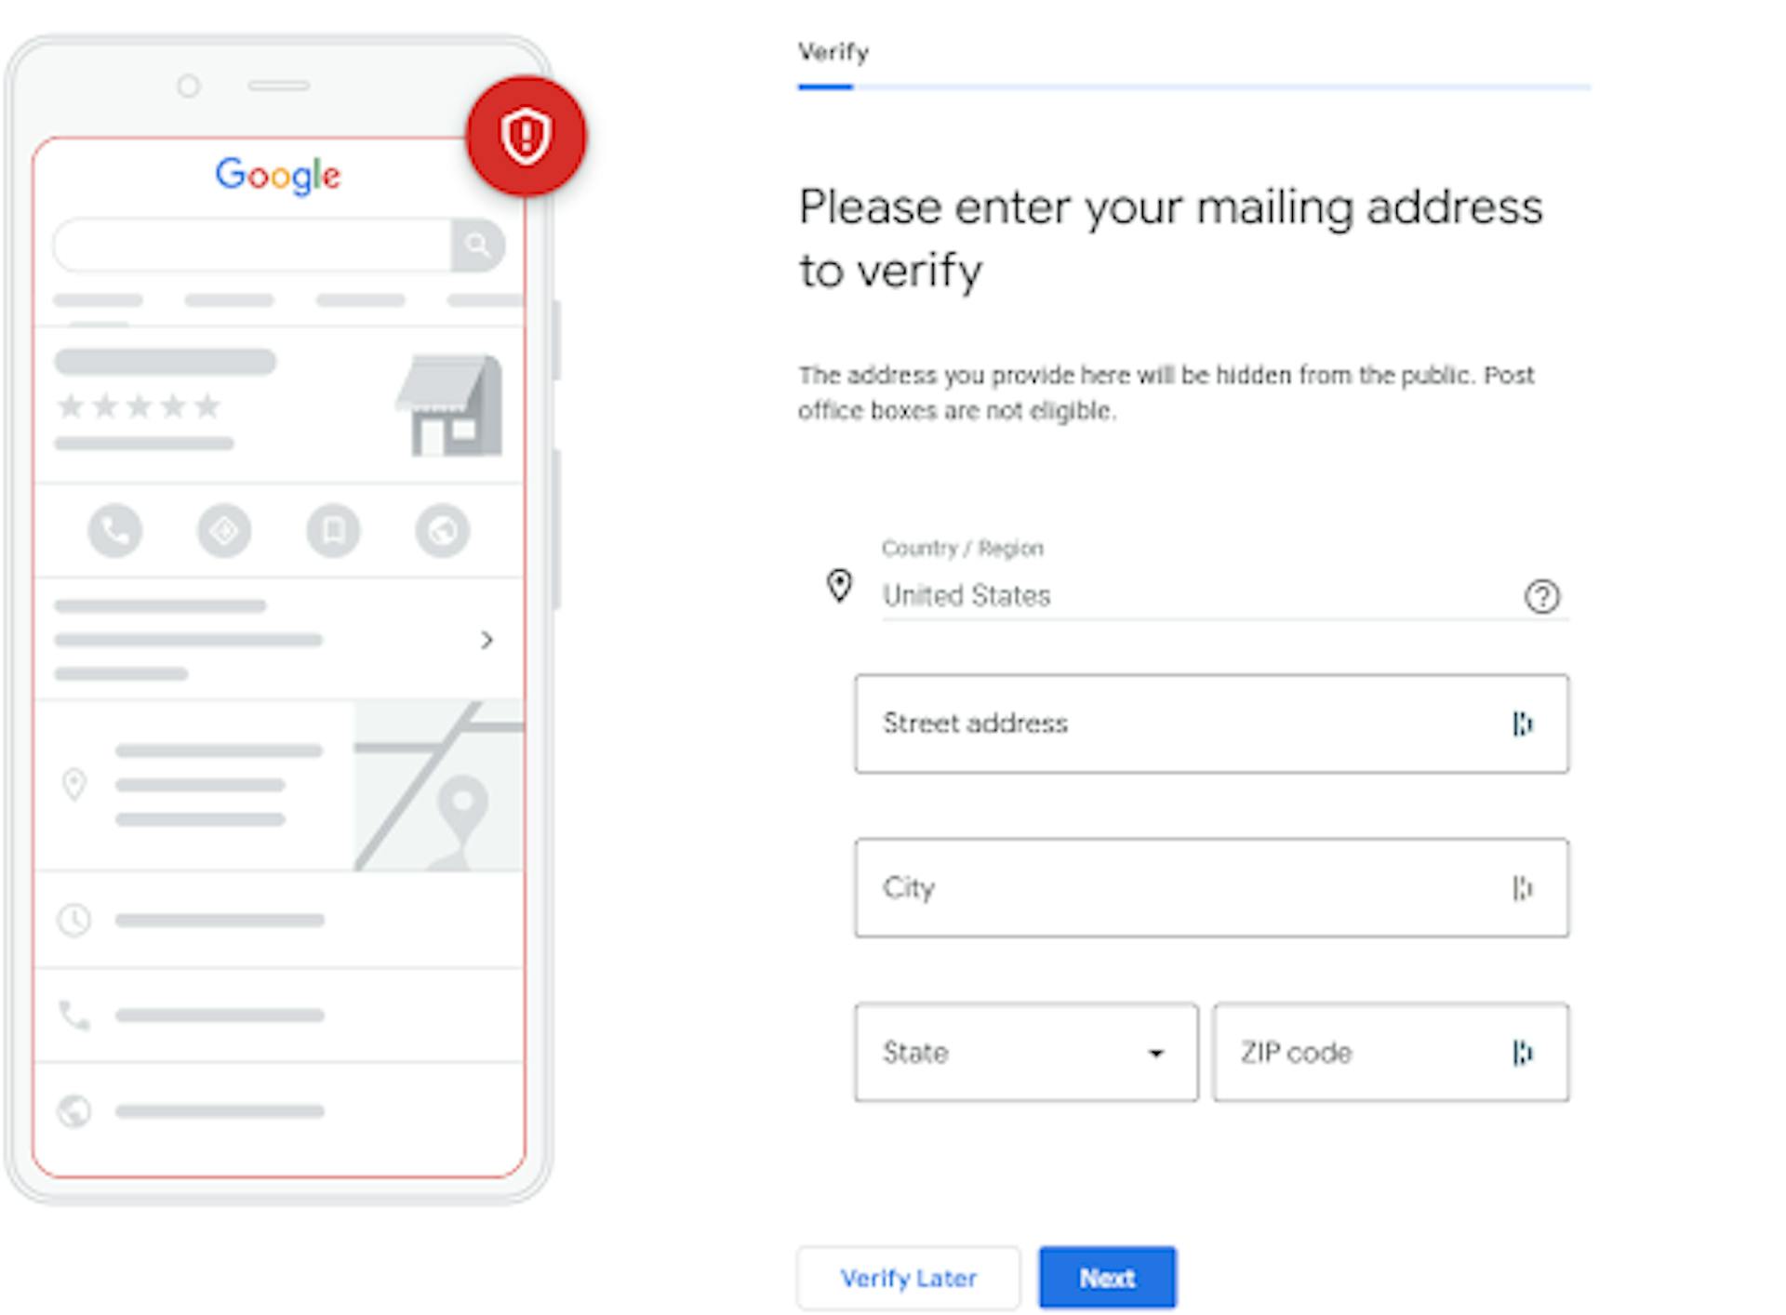Screen dimensions: 1786x1315
Task: Click the Verify Later button
Action: pyautogui.click(x=909, y=1278)
